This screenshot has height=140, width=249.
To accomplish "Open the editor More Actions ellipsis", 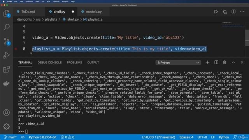I will pos(242,12).
